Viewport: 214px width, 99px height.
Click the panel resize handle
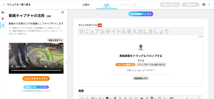tap(67, 63)
